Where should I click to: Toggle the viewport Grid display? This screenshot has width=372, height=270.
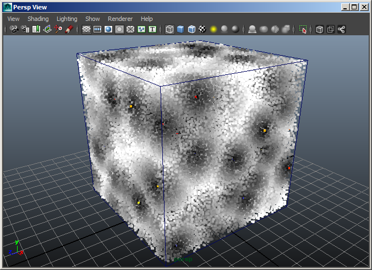pyautogui.click(x=86, y=29)
